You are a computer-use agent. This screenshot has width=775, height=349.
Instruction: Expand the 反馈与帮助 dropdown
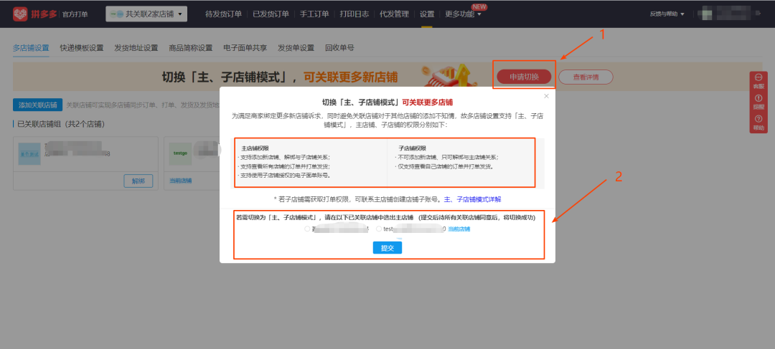pyautogui.click(x=667, y=14)
